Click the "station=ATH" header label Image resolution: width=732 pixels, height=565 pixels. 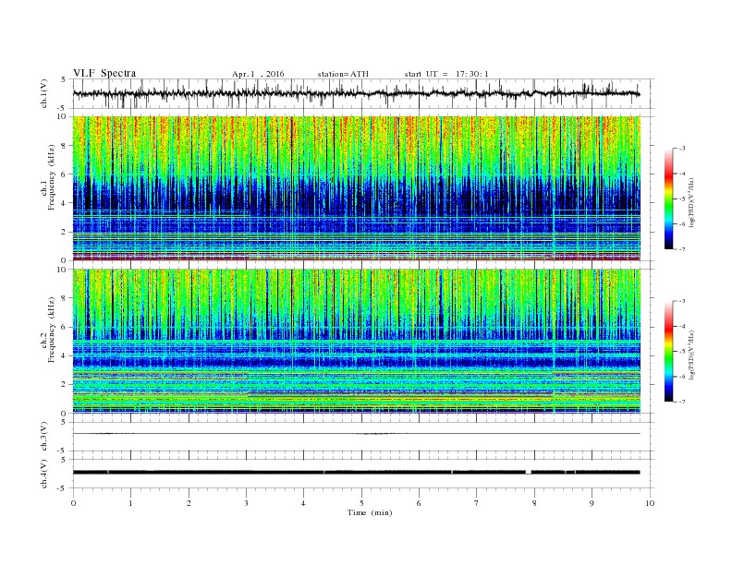coord(343,74)
